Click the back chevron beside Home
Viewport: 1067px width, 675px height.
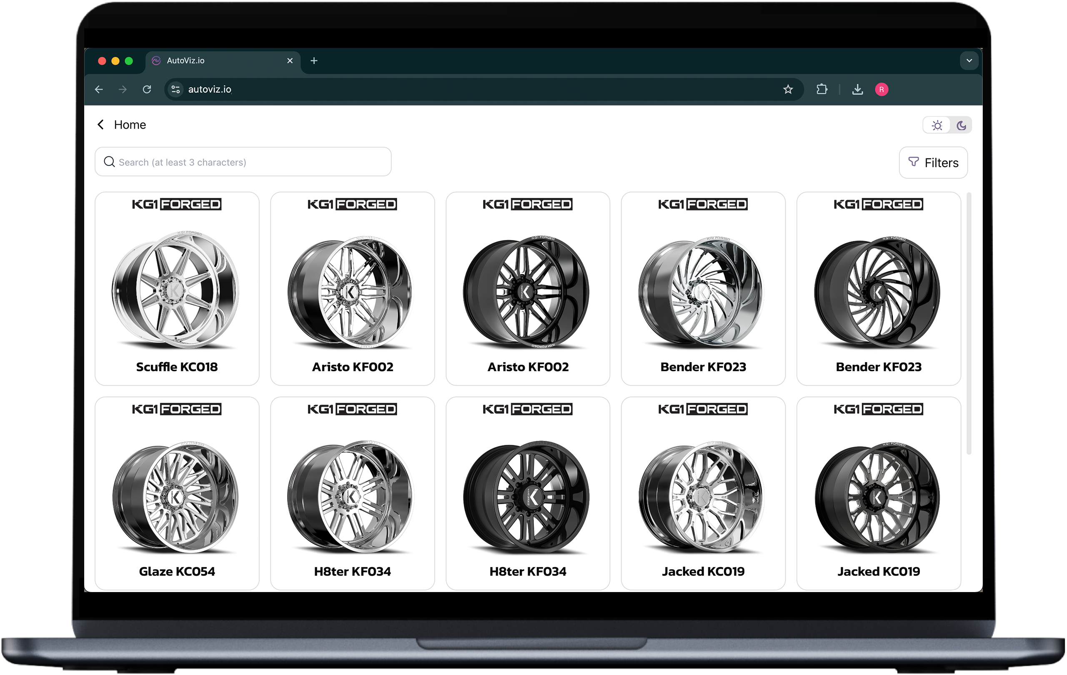tap(100, 125)
